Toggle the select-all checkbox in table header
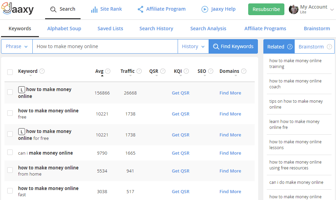Viewport: 336px width, 200px height. click(x=10, y=72)
